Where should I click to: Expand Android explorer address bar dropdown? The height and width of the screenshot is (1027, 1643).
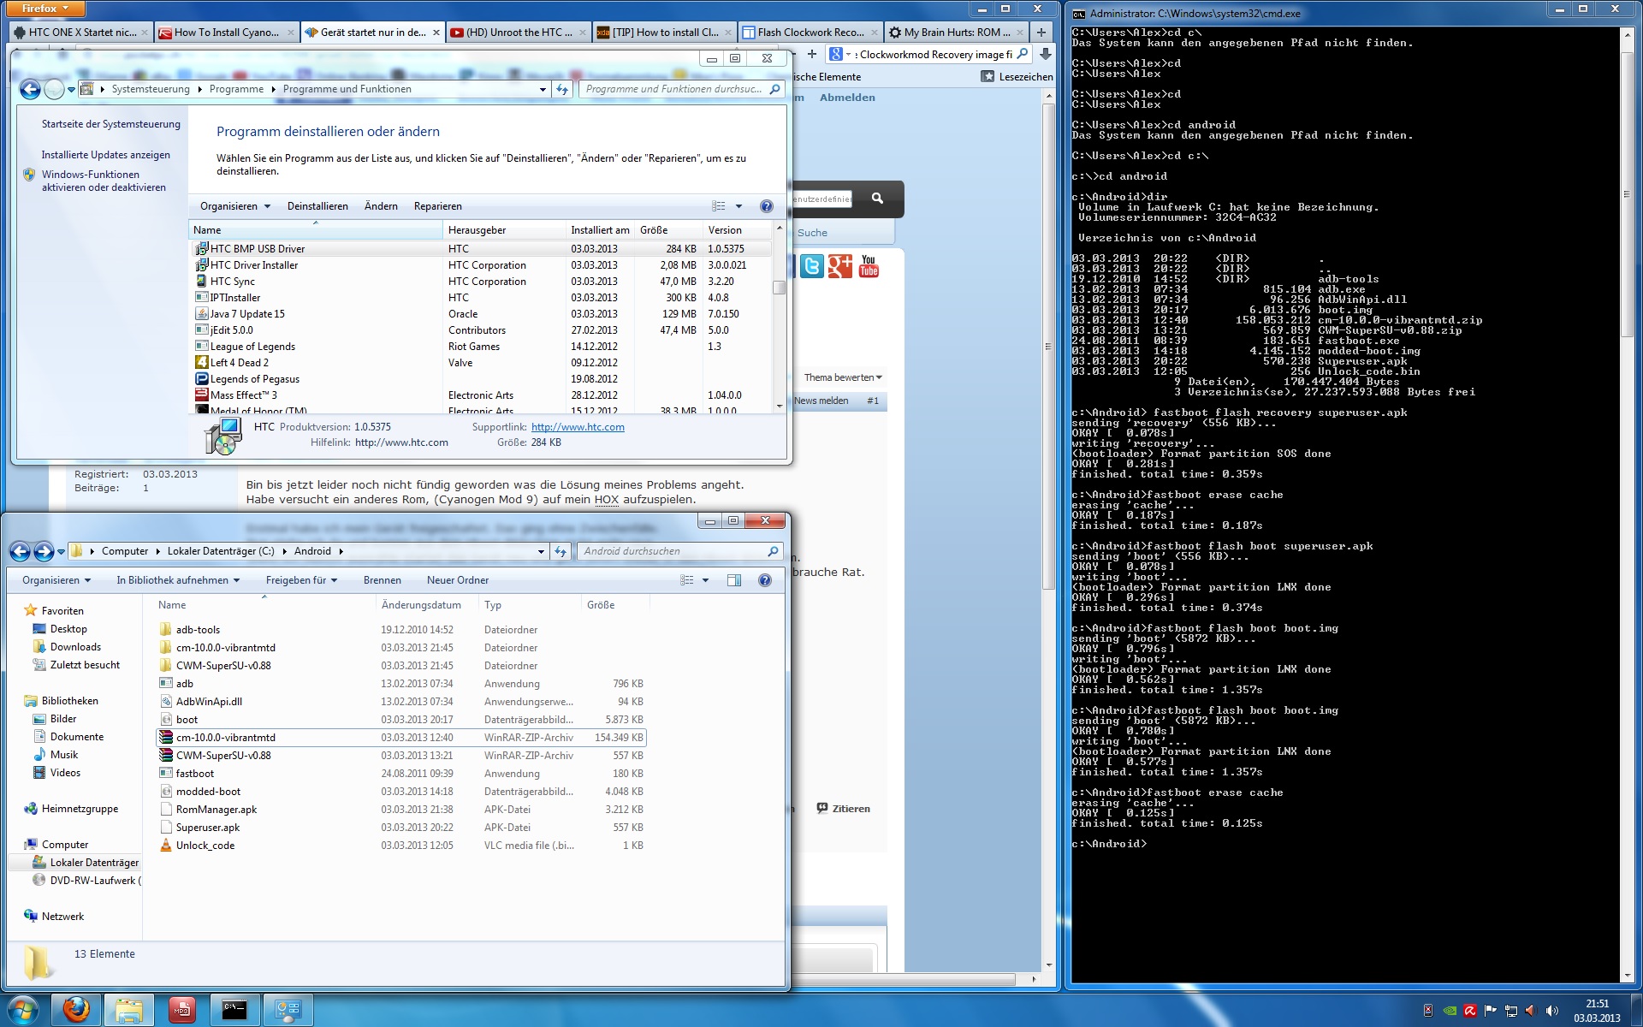click(x=541, y=551)
